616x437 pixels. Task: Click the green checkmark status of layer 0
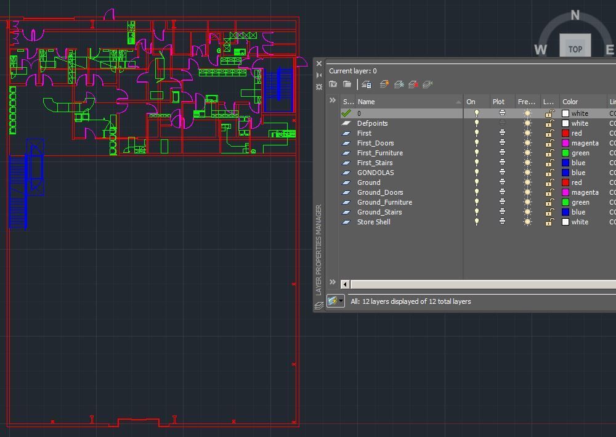point(346,113)
